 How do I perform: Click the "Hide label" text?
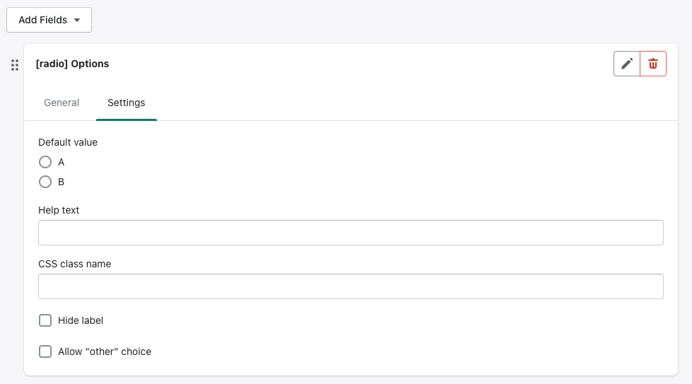click(x=81, y=320)
